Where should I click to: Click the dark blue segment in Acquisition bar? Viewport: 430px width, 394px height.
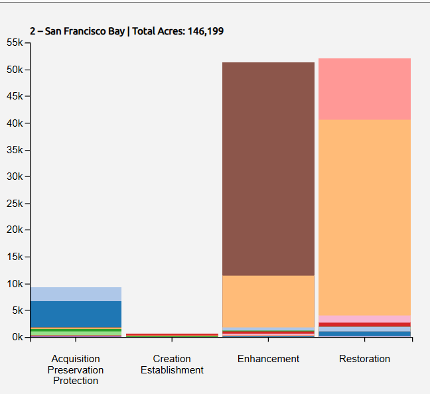76,314
